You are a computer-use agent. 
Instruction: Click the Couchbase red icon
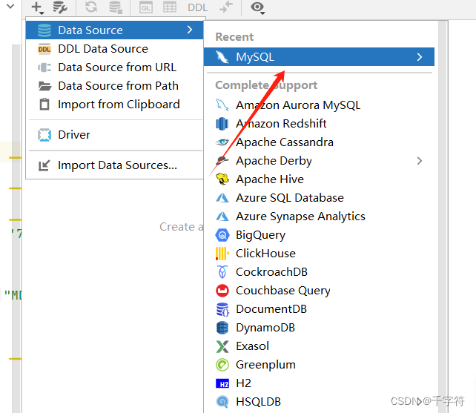pyautogui.click(x=222, y=291)
